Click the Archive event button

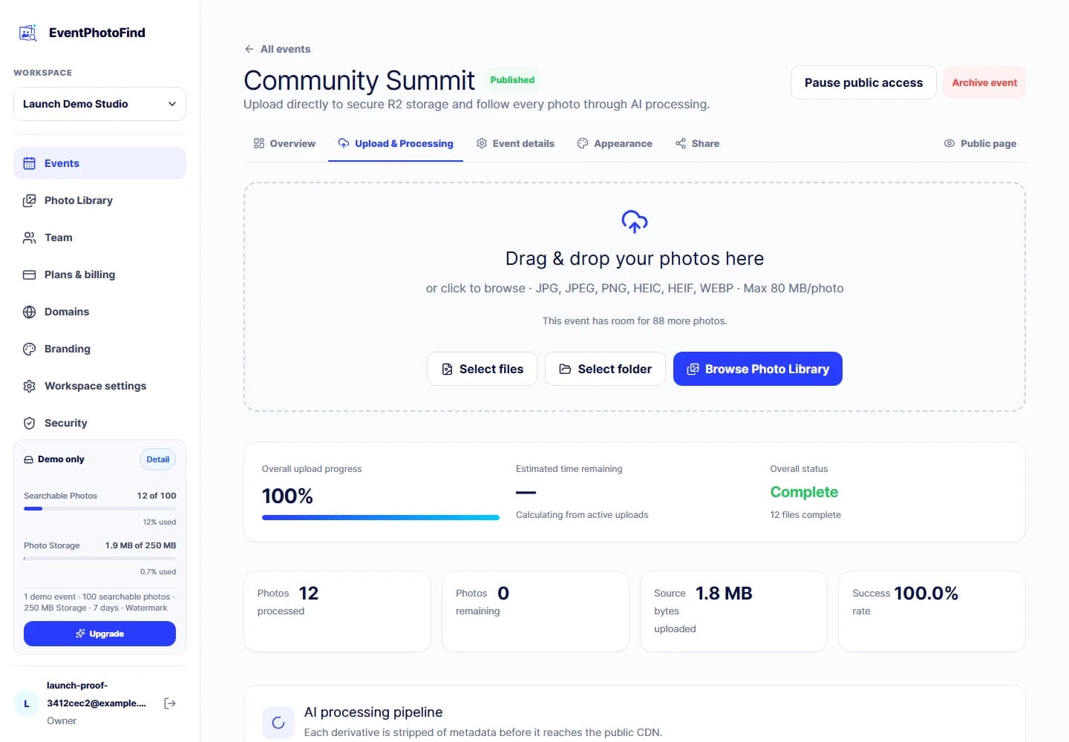(x=984, y=82)
